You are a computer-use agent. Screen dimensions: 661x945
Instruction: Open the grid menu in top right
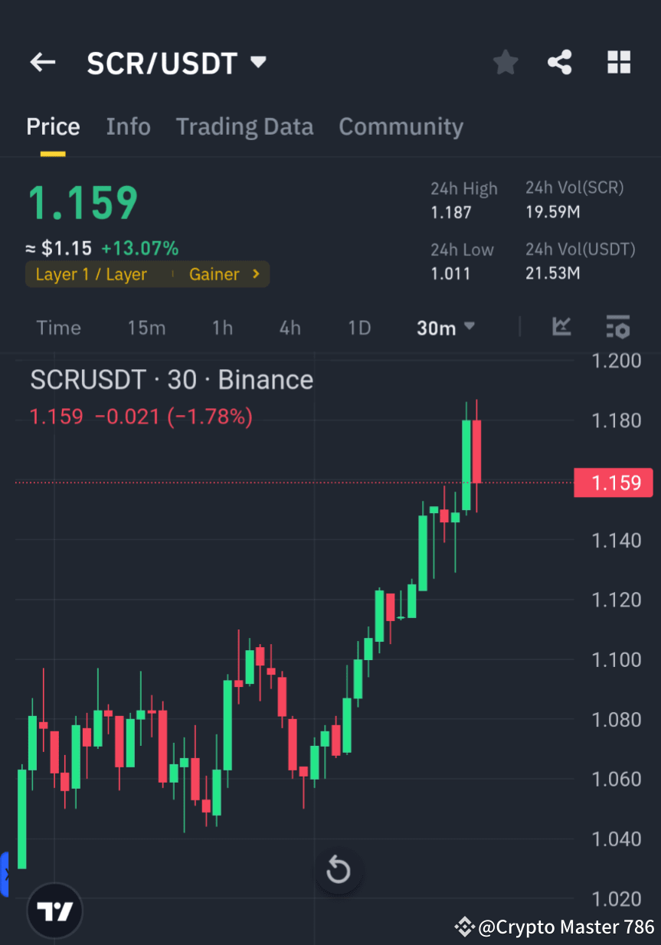(x=618, y=62)
